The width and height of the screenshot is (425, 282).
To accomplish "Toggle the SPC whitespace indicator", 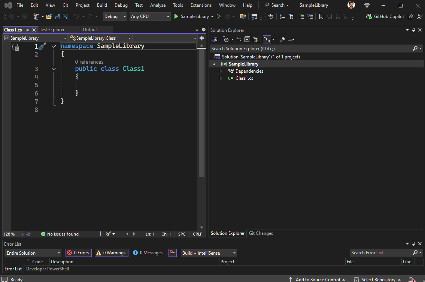I will coord(182,234).
